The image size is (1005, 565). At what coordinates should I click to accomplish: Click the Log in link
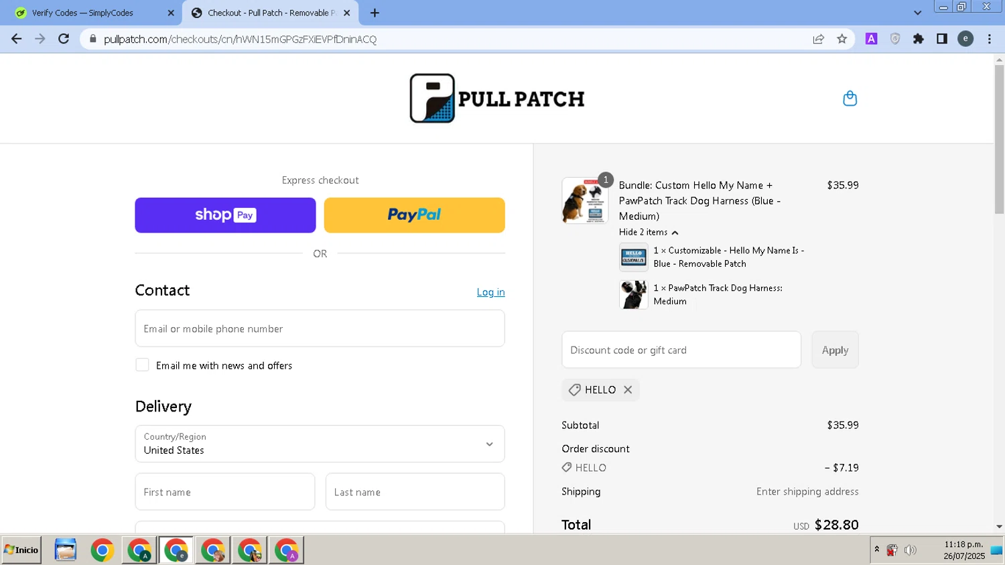490,292
